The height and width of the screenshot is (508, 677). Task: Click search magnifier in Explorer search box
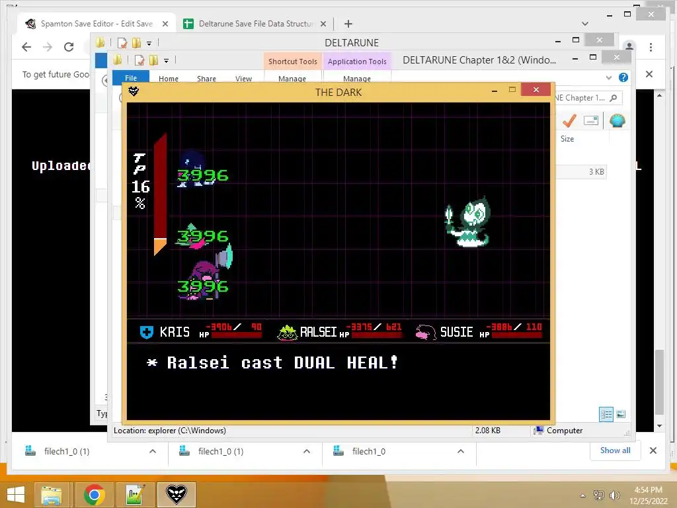coord(613,98)
